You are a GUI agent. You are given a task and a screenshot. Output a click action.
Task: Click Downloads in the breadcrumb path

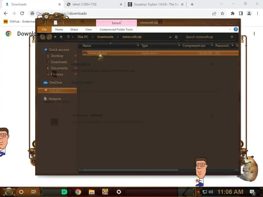pos(105,37)
